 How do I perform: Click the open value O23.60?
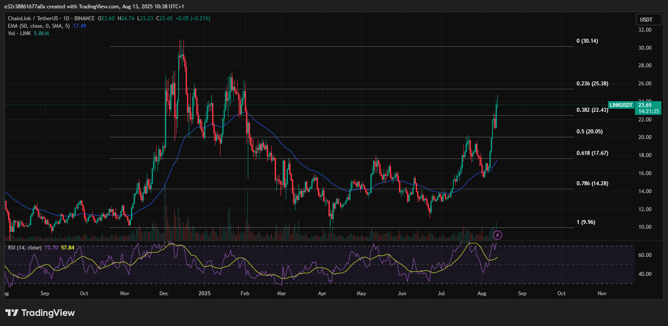tap(107, 18)
